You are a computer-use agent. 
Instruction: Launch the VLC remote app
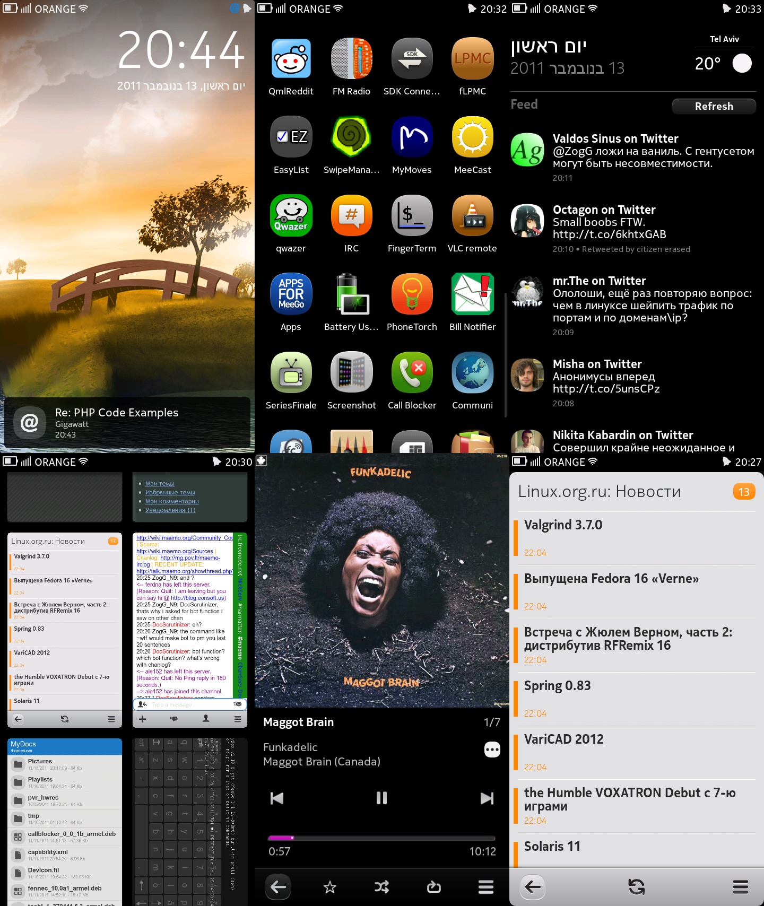(472, 215)
